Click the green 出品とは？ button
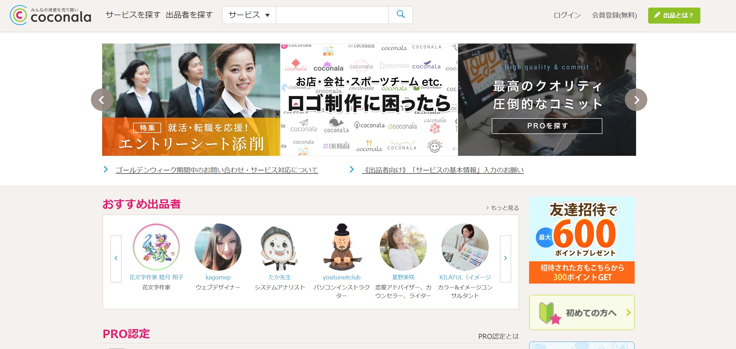The height and width of the screenshot is (349, 736). (674, 15)
